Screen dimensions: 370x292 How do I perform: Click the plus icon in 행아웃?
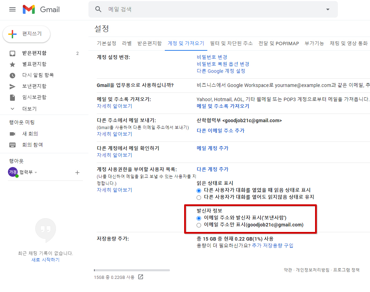tap(77, 173)
